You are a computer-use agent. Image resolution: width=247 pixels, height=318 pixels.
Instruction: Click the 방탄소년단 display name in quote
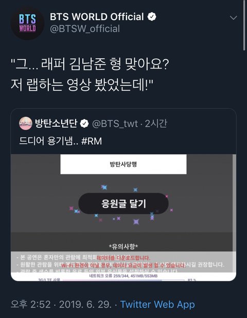pyautogui.click(x=56, y=123)
